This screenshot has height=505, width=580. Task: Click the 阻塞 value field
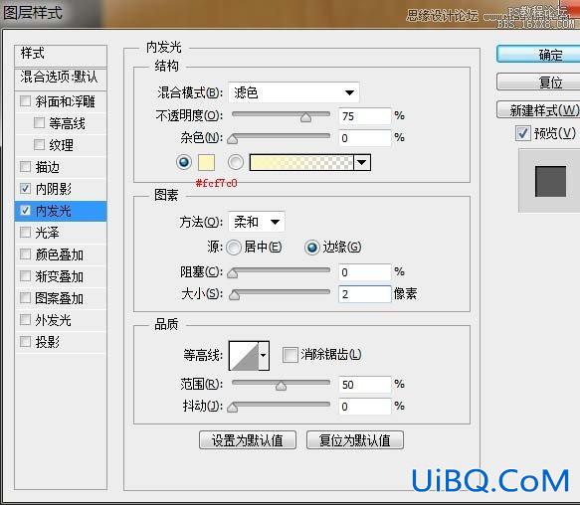[x=365, y=272]
